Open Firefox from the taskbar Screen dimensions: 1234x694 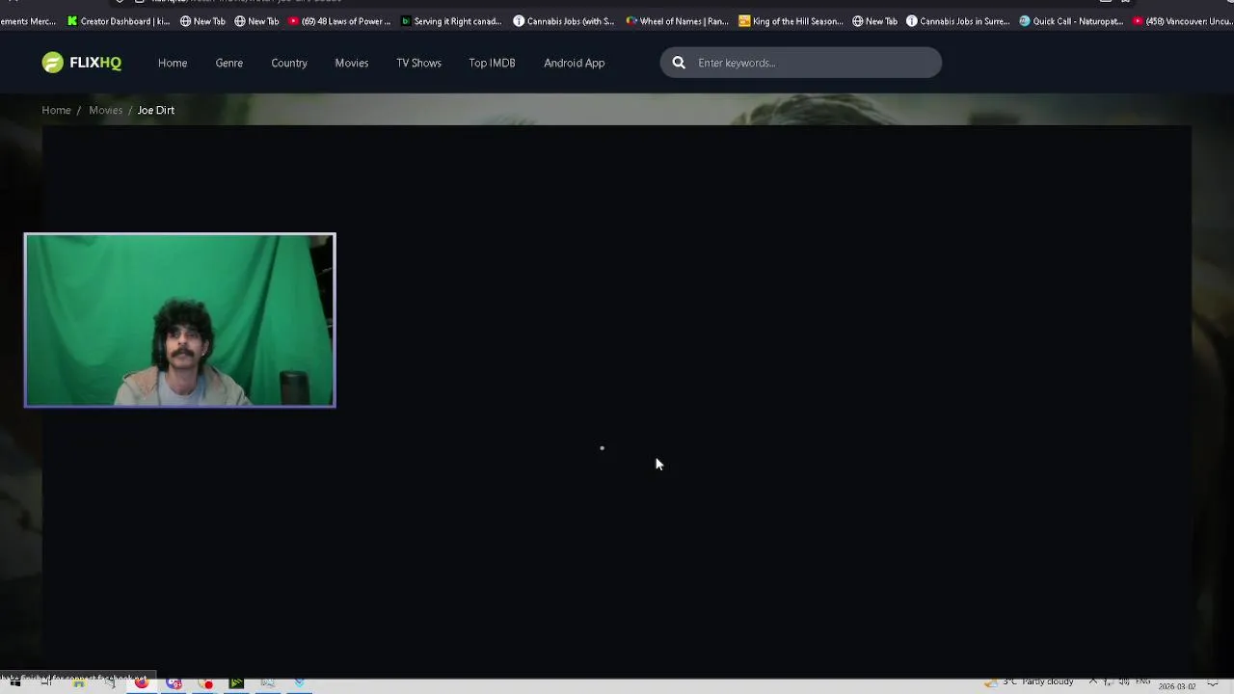[142, 682]
